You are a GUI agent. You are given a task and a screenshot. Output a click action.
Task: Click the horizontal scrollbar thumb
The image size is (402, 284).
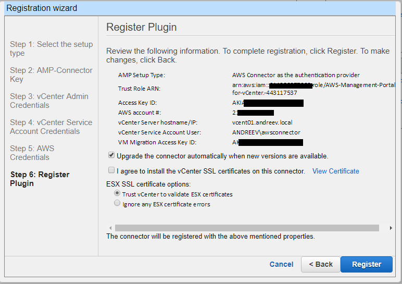tap(247, 228)
